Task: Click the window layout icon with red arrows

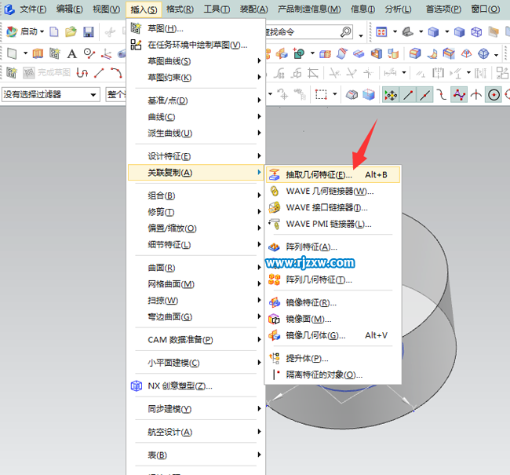Action: 381,31
